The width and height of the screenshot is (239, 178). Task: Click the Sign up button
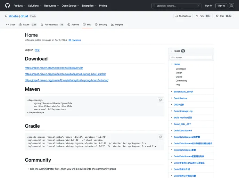(221, 6)
